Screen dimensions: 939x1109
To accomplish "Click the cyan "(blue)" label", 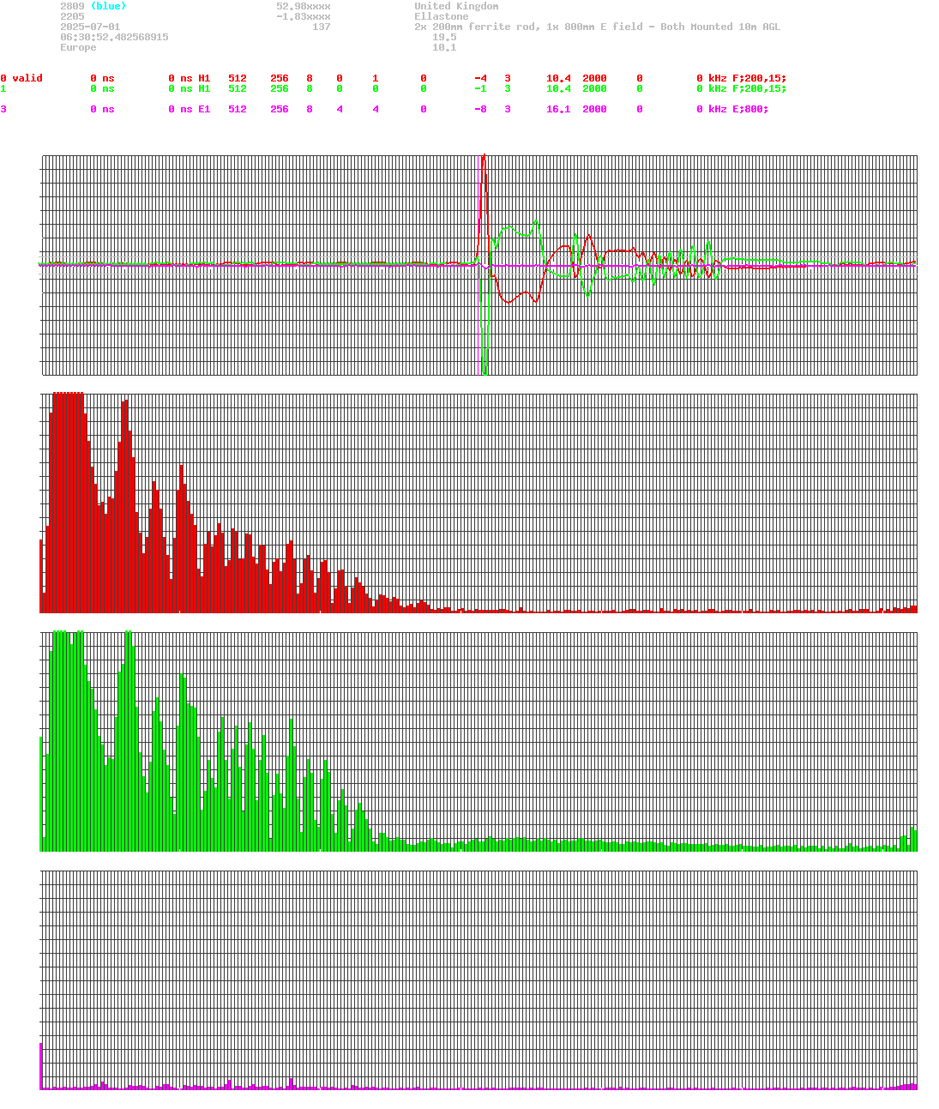I will click(108, 6).
